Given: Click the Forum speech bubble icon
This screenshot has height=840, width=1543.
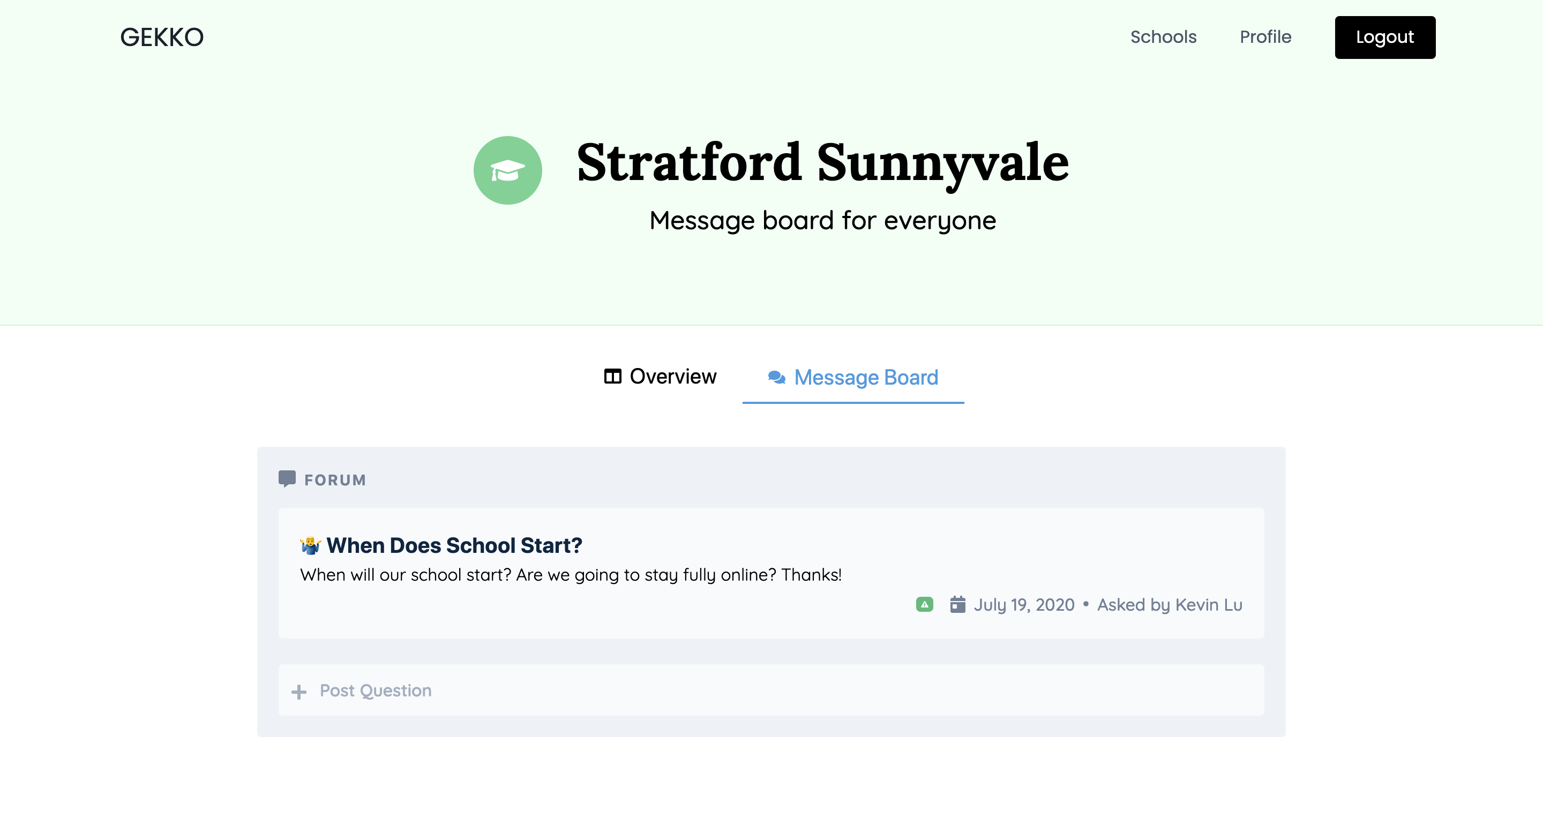Looking at the screenshot, I should (287, 479).
